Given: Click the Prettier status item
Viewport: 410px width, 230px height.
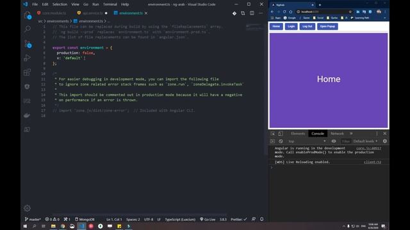Looking at the screenshot, I should pyautogui.click(x=238, y=219).
